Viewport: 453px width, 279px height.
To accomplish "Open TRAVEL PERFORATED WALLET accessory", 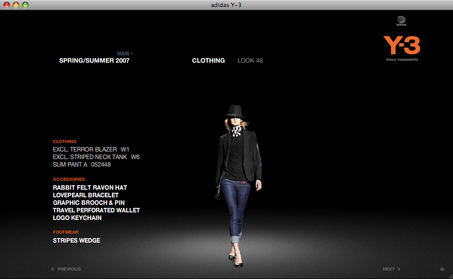I will pyautogui.click(x=96, y=210).
